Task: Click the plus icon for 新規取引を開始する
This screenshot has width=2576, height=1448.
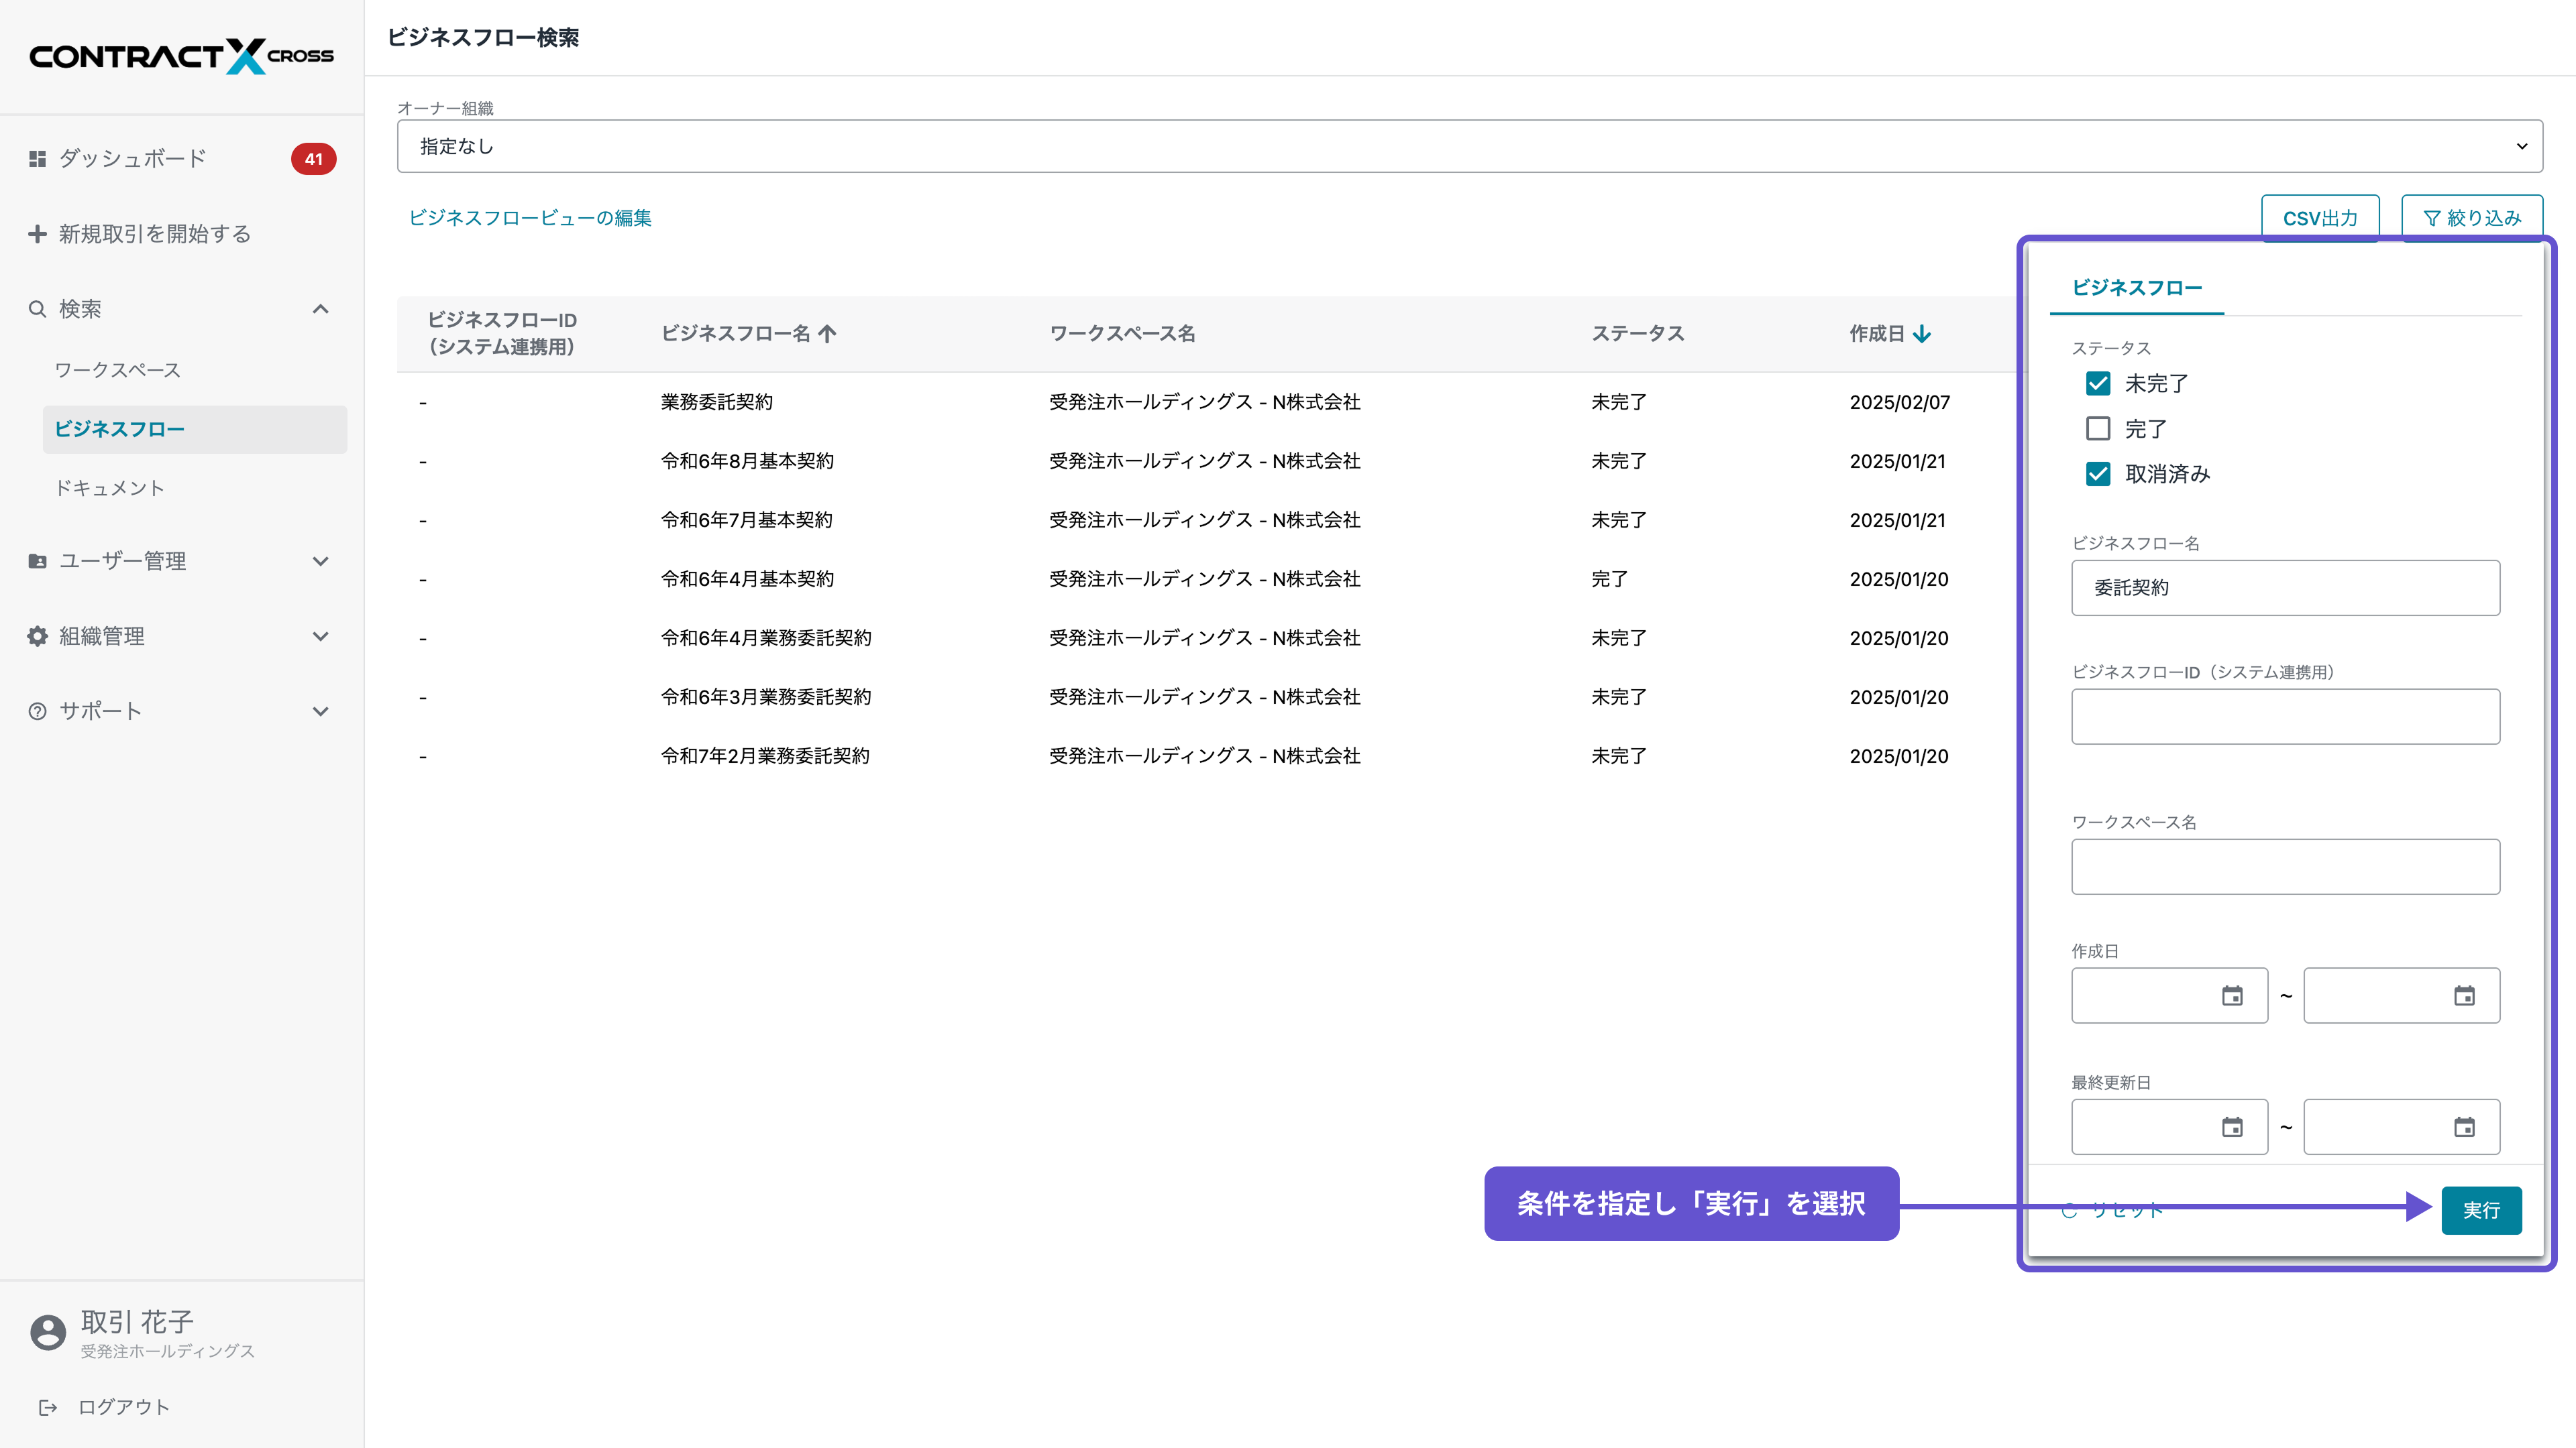Action: [x=37, y=234]
